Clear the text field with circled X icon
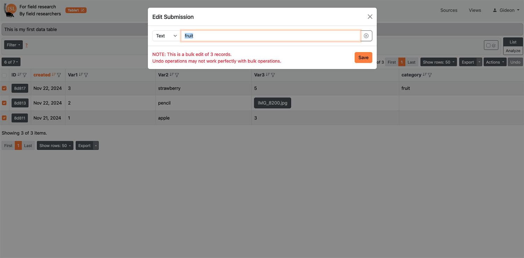Screen dimensions: 524x258 (x=366, y=36)
